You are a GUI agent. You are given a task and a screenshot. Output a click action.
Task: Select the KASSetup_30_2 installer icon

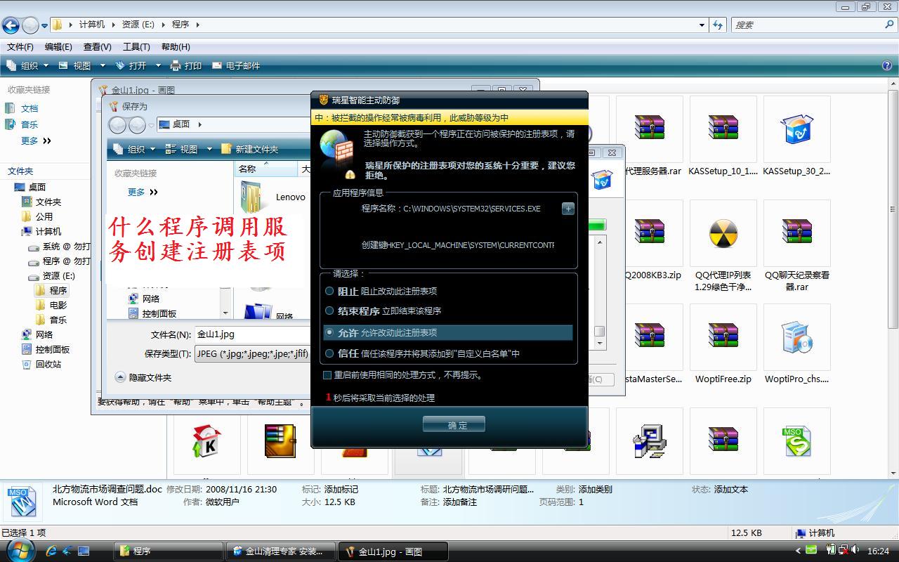(797, 129)
